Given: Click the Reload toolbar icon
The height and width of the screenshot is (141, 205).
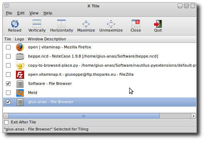Looking at the screenshot, I should (x=15, y=24).
